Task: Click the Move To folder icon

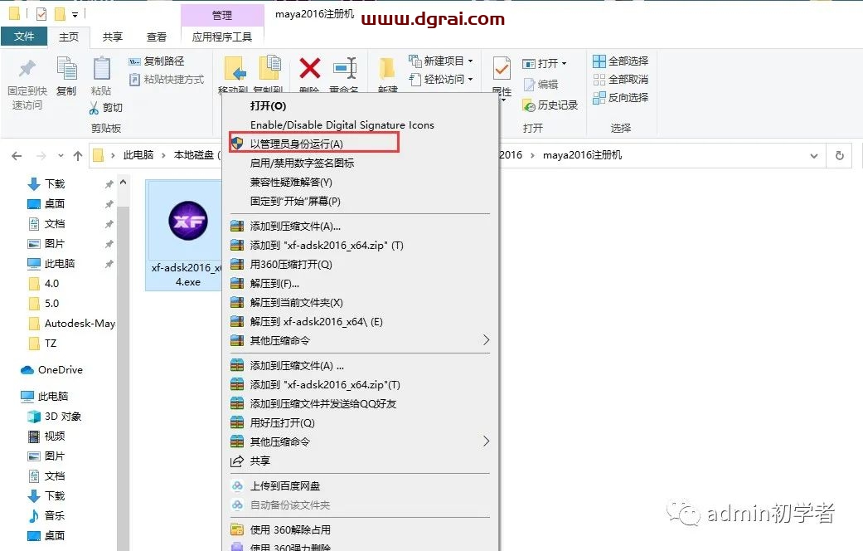Action: point(235,69)
